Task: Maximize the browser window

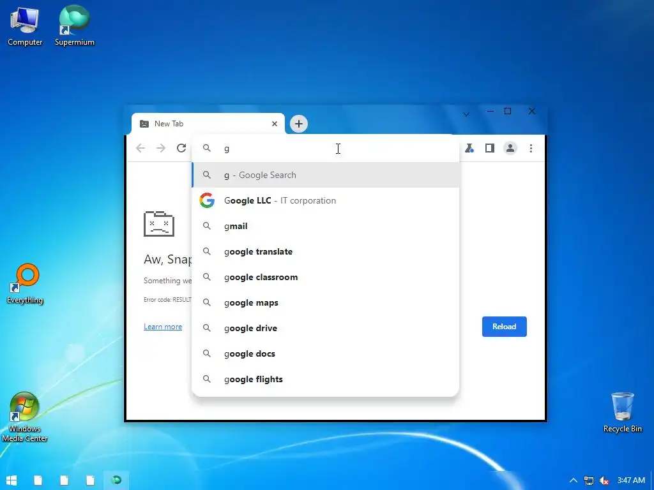Action: 508,111
